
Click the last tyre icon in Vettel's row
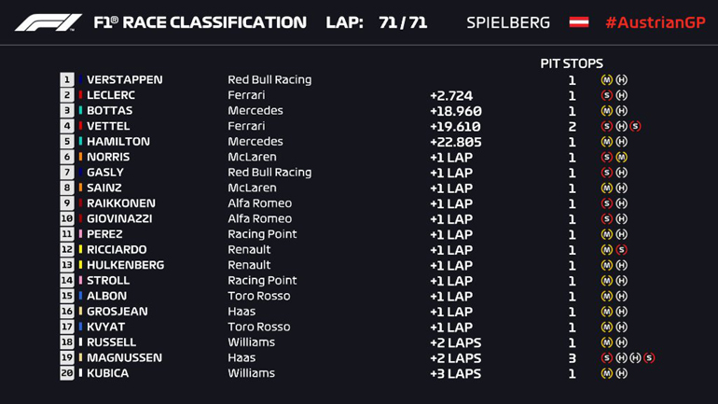pyautogui.click(x=636, y=126)
